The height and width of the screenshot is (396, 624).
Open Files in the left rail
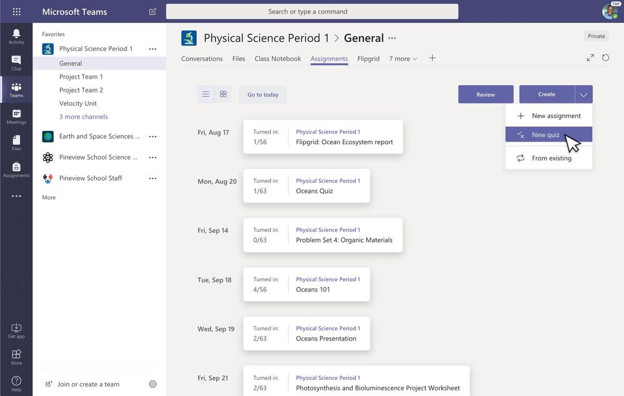click(16, 143)
